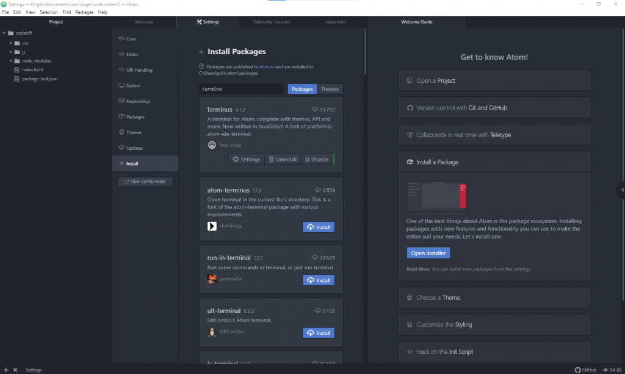Open Editor settings section
This screenshot has height=374, width=625.
145,54
